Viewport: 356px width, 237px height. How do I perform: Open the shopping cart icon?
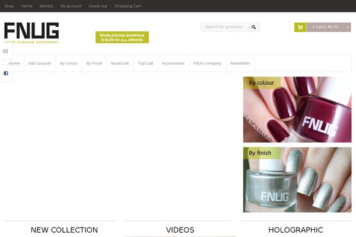click(300, 27)
